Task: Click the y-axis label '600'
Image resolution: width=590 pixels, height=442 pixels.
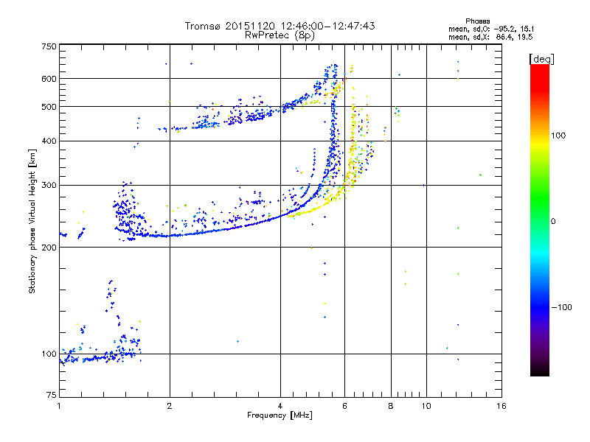Action: point(49,79)
